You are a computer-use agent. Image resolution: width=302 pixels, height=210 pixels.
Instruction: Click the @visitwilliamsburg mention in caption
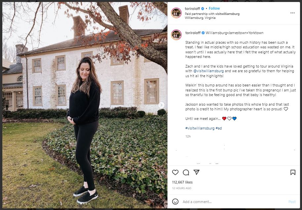click(x=208, y=71)
